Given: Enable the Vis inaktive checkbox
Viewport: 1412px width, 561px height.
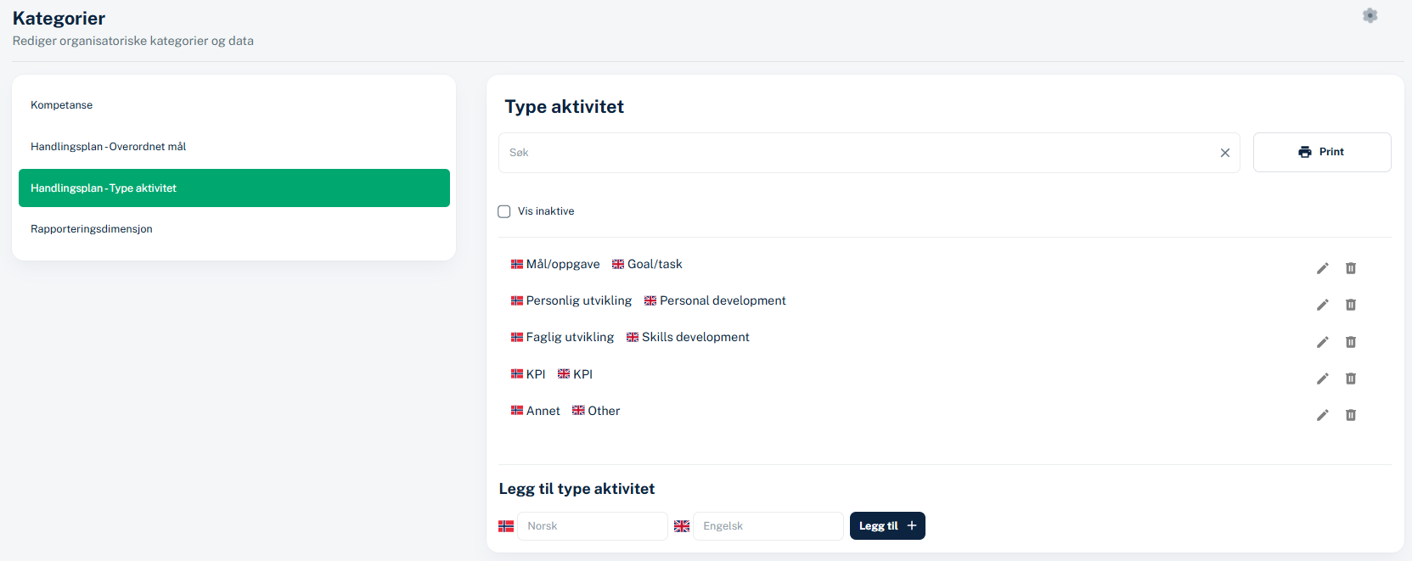Looking at the screenshot, I should pyautogui.click(x=504, y=211).
